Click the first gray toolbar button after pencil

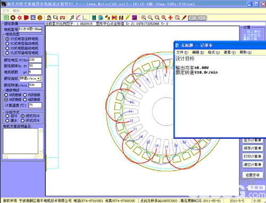(x=193, y=18)
